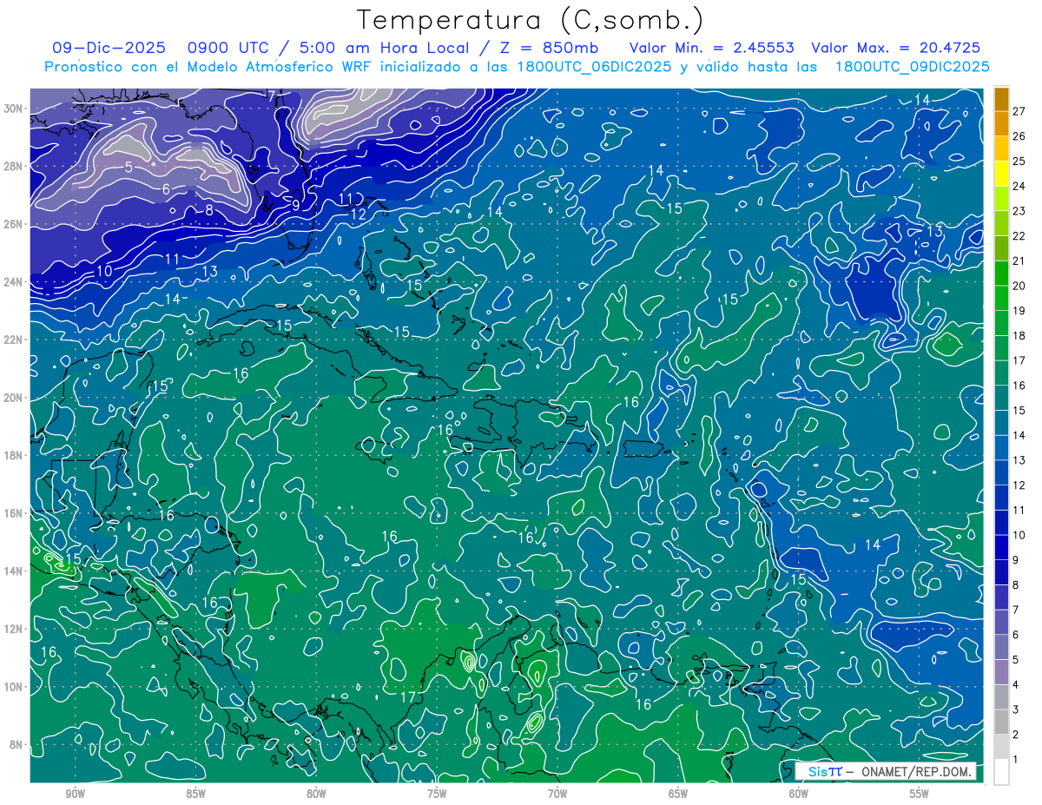Click legend value 20

click(1019, 286)
